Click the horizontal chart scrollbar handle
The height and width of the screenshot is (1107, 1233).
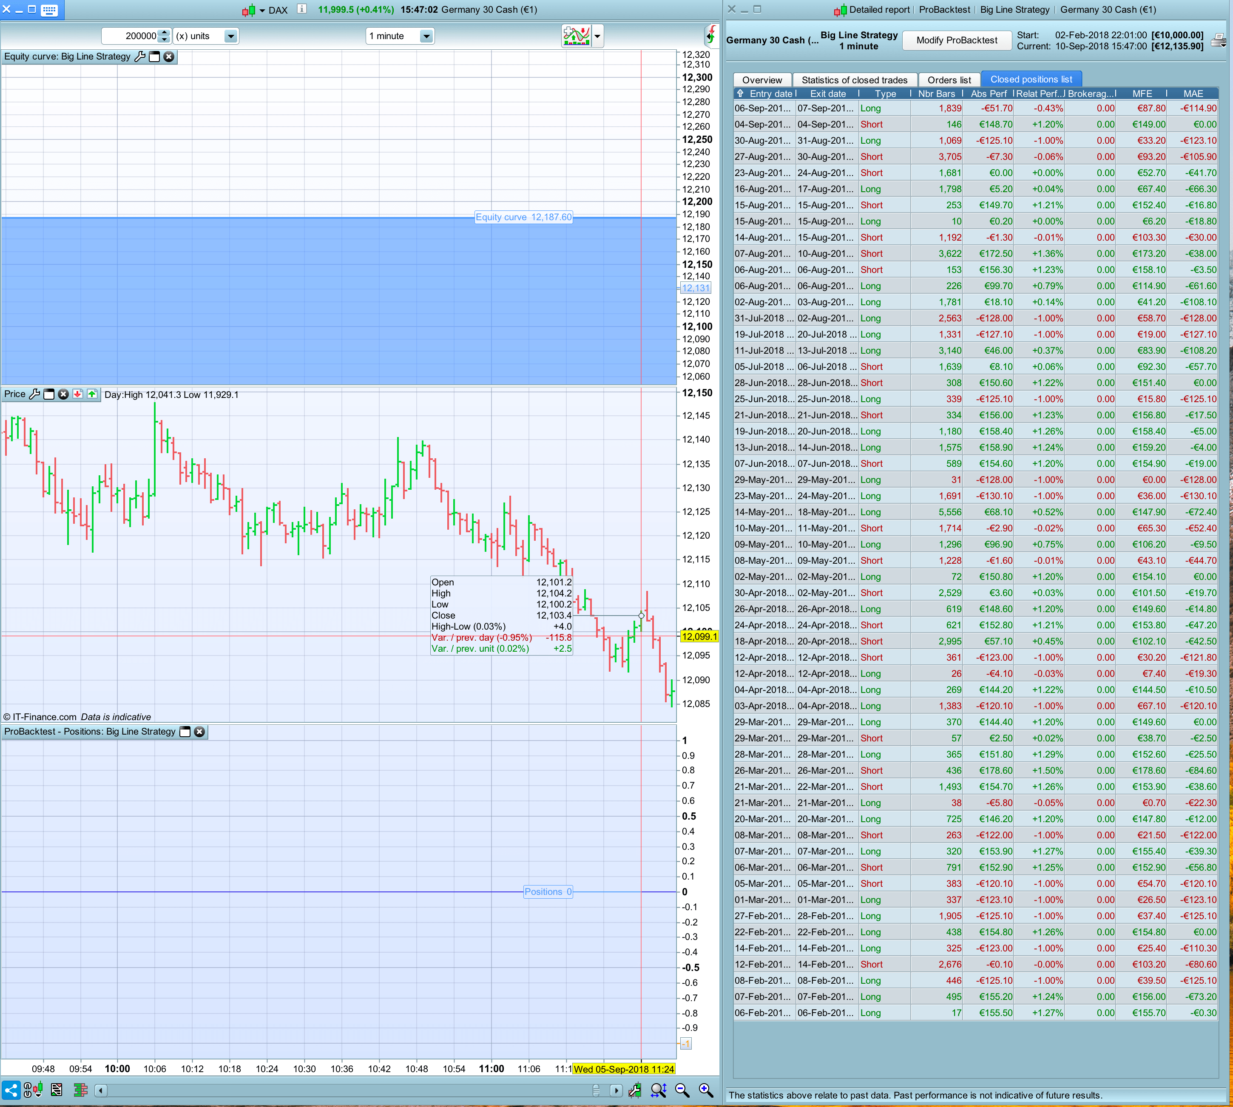[x=596, y=1090]
